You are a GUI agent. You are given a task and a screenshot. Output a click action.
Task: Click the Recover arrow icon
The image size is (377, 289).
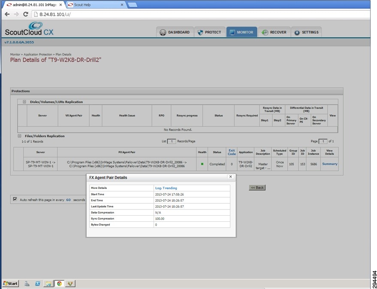tap(265, 33)
